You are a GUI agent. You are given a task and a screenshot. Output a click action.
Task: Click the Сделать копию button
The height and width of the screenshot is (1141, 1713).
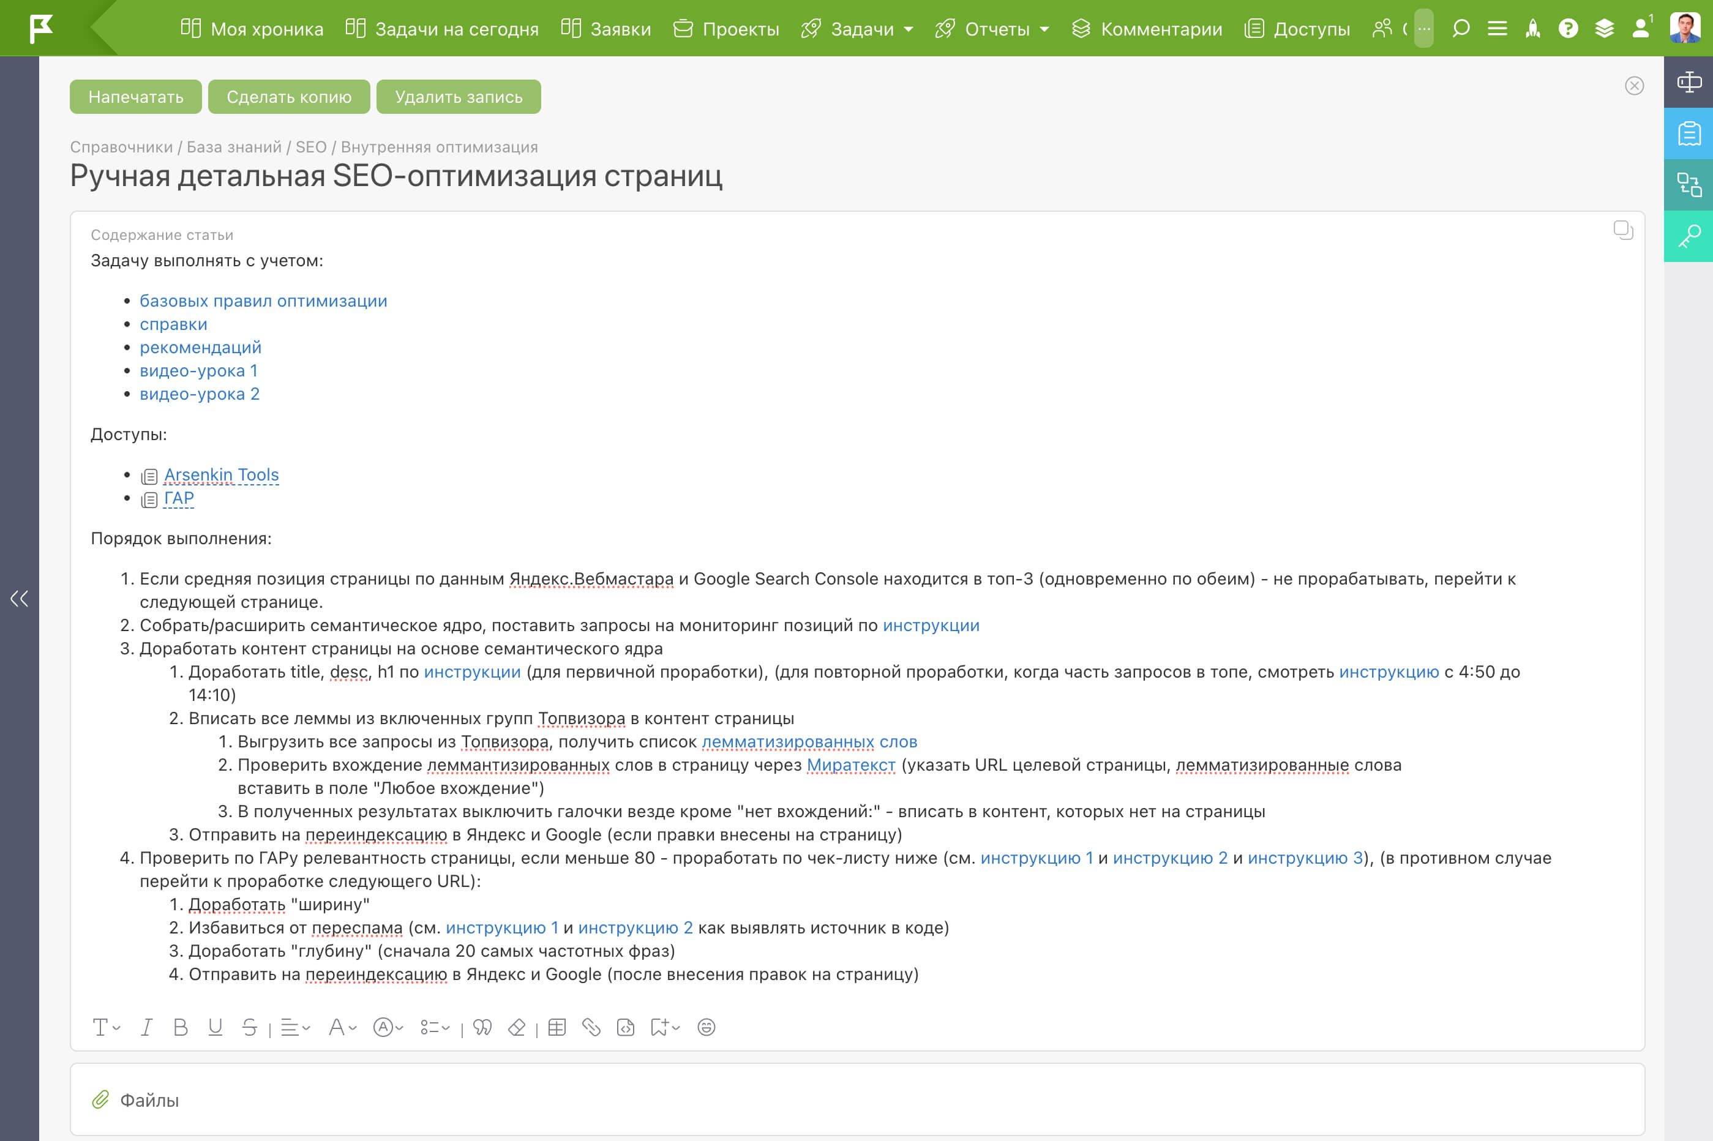[289, 97]
